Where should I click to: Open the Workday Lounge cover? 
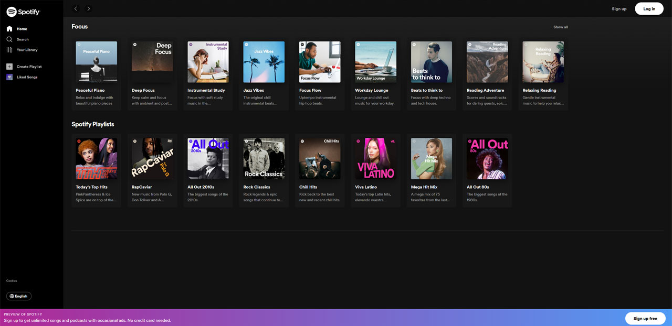(x=376, y=62)
